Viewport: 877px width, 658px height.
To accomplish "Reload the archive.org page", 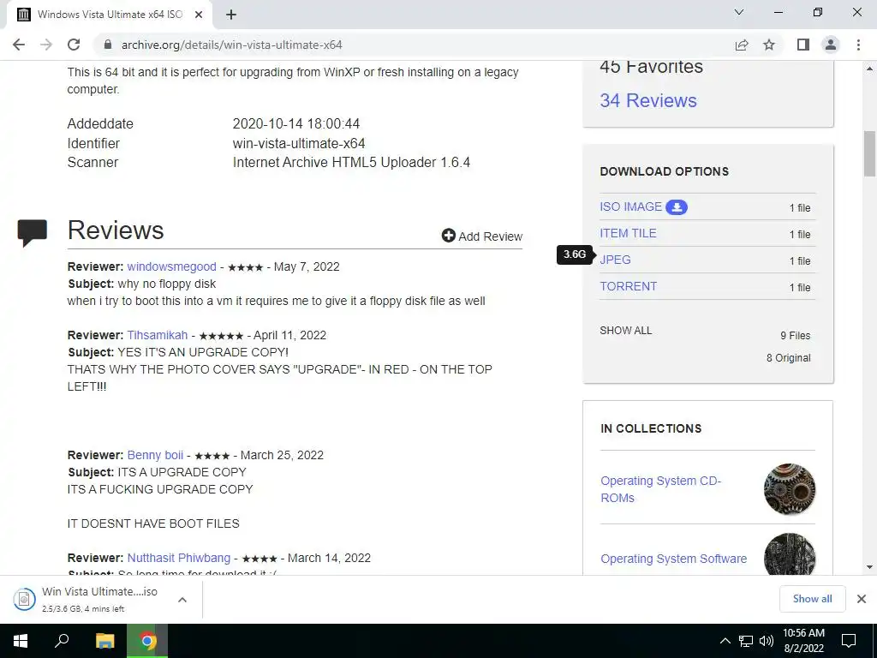I will click(x=74, y=45).
